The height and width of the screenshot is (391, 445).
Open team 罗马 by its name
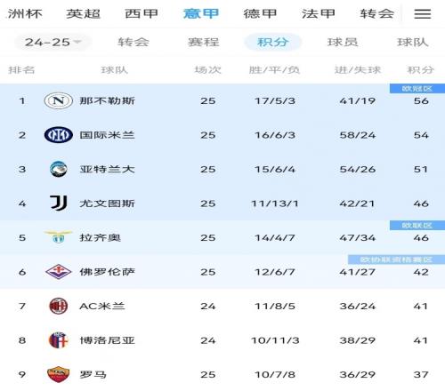93,374
